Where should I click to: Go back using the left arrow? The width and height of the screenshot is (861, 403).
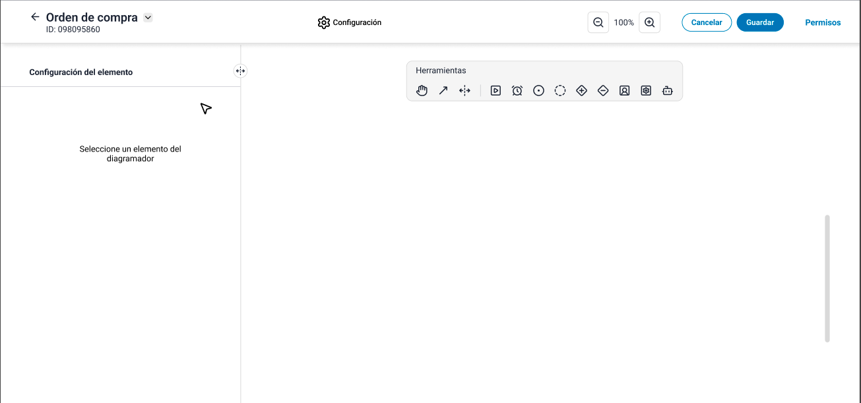[35, 17]
